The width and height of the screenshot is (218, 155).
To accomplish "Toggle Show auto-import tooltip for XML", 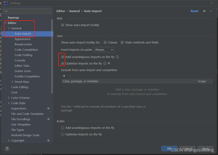I will 63,25.
